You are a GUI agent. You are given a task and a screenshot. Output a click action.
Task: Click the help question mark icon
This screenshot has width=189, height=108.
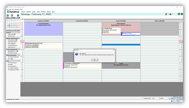click(179, 14)
